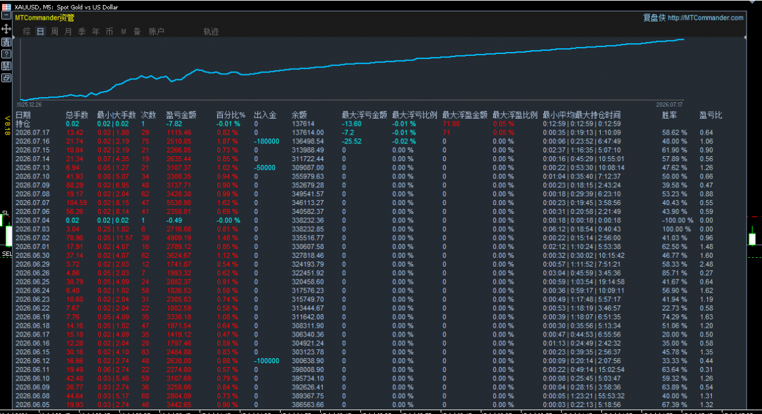The width and height of the screenshot is (762, 414).
Task: Switch to the 周 weekly tab
Action: [55, 31]
